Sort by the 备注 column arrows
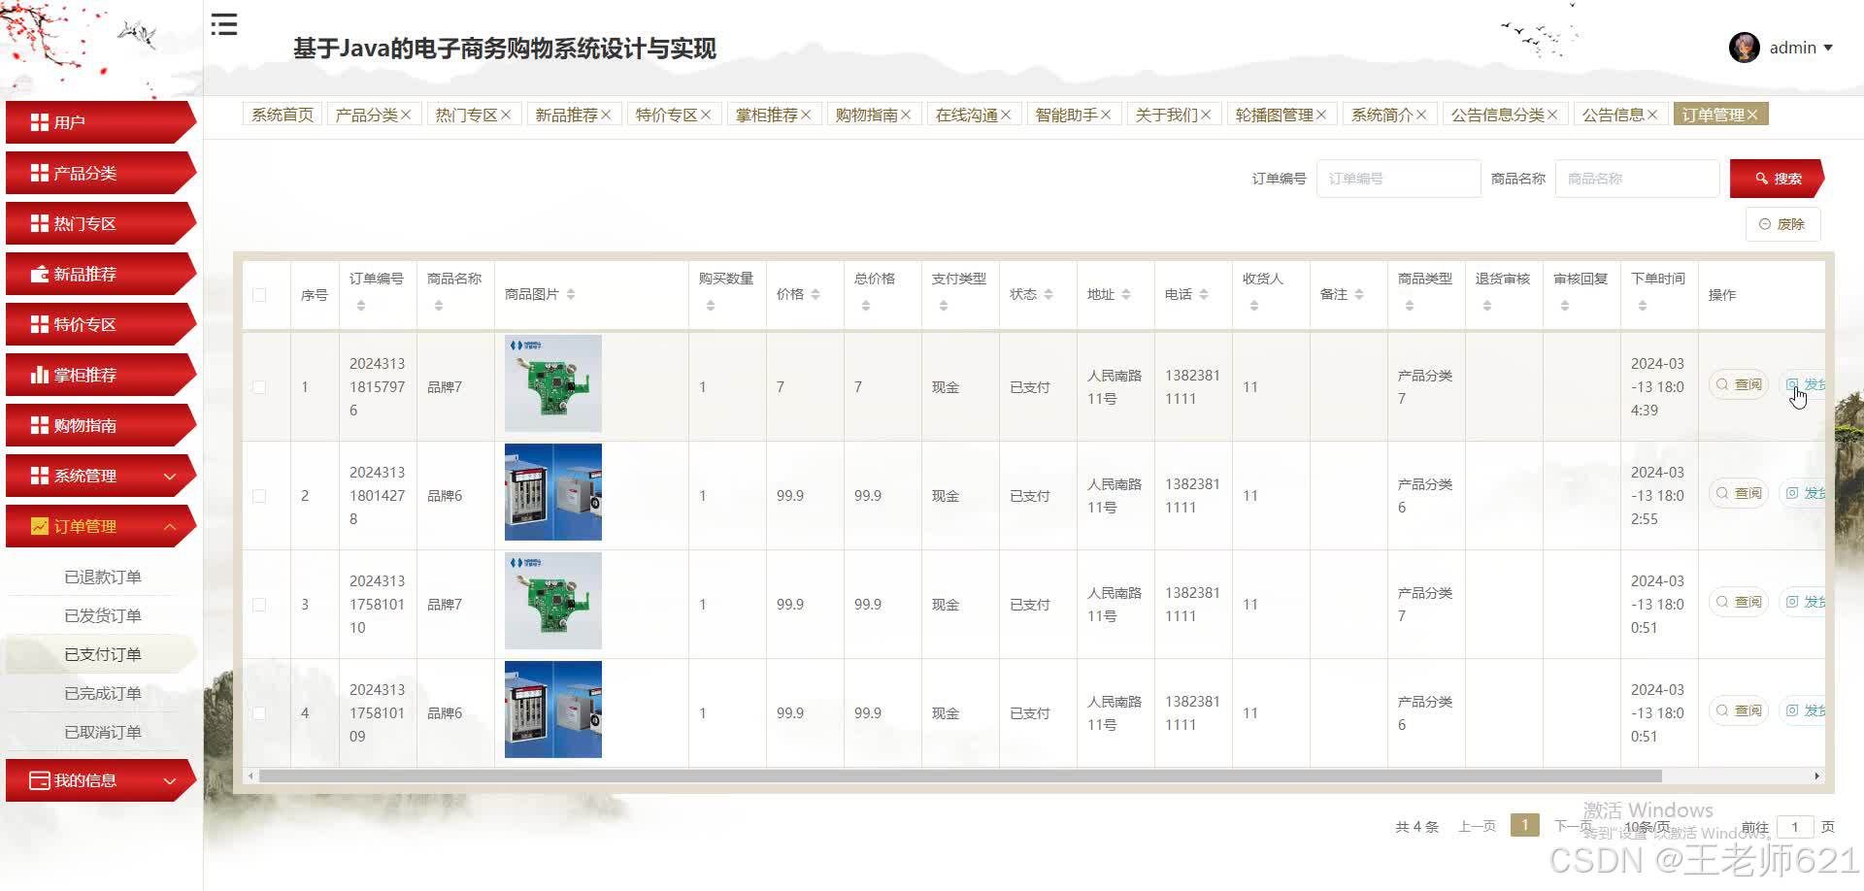 pos(1359,294)
